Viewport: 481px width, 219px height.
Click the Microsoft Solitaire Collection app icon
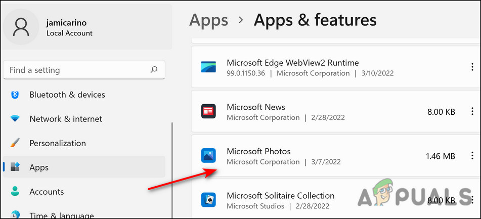[208, 200]
